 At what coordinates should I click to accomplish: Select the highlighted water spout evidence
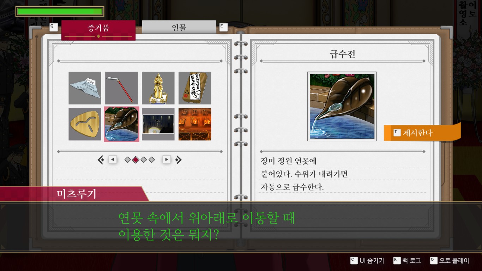pyautogui.click(x=121, y=124)
